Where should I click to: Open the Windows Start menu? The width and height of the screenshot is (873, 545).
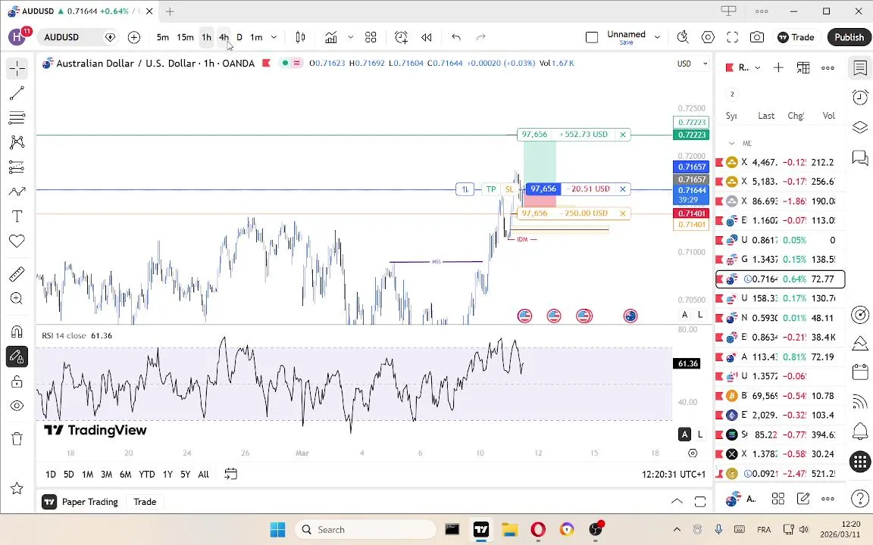click(277, 529)
